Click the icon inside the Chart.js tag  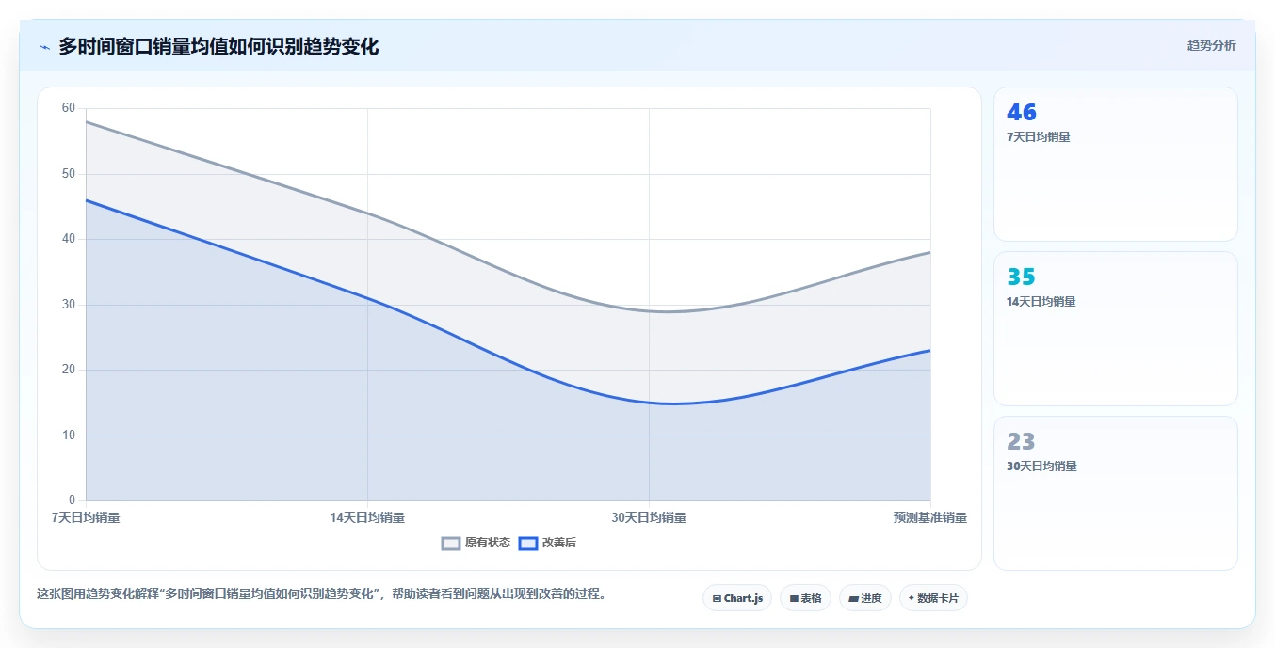717,598
